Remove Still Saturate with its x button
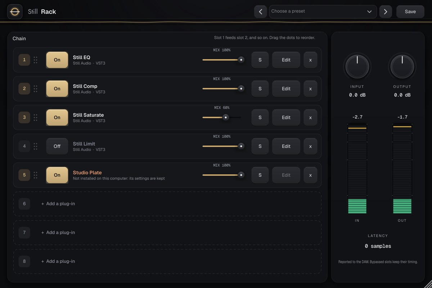432x288 pixels. [x=310, y=117]
